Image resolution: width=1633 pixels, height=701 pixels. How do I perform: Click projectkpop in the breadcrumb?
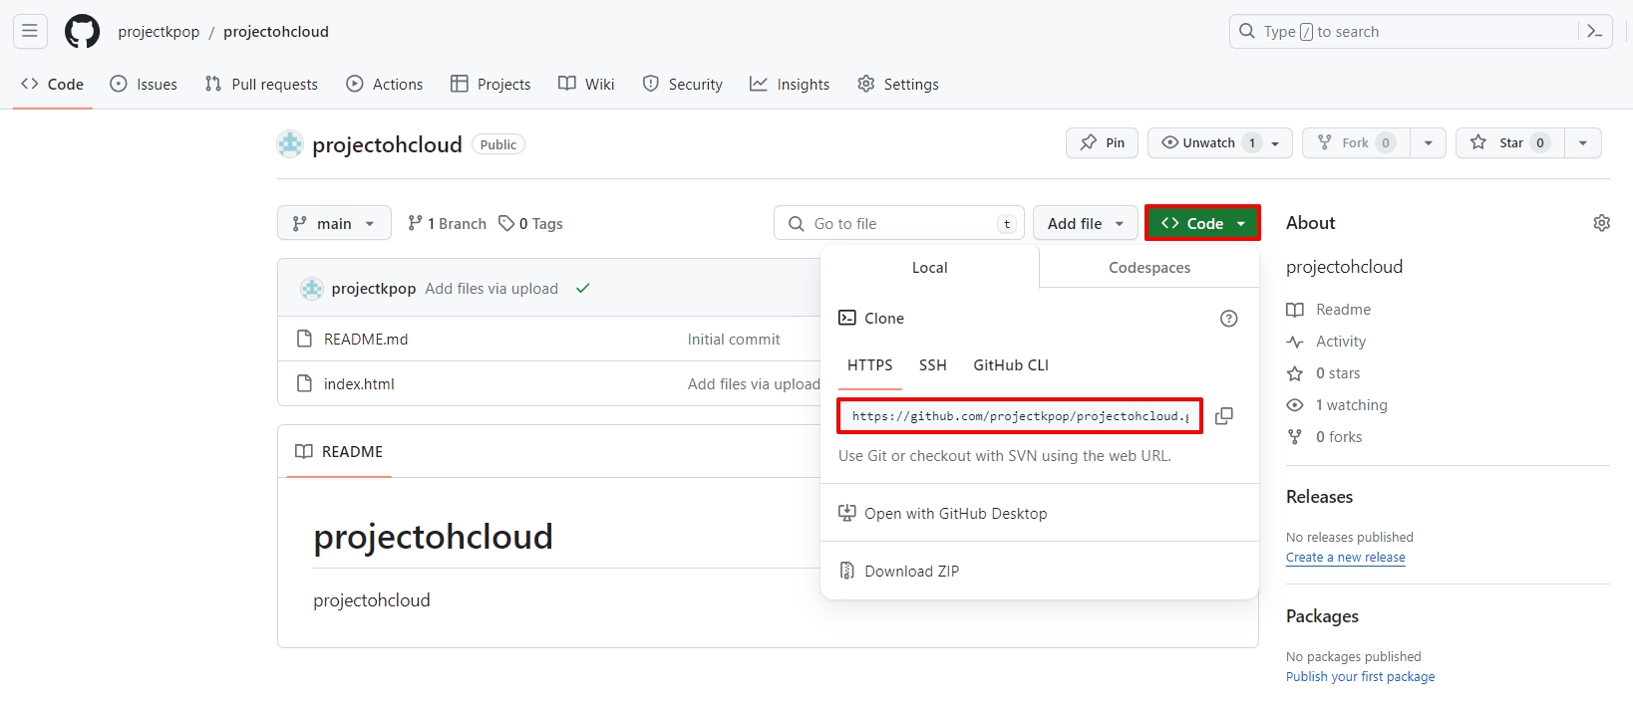click(x=159, y=32)
